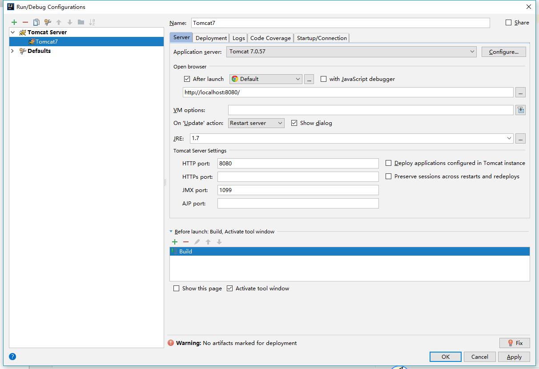Switch to Server tab

tap(181, 38)
